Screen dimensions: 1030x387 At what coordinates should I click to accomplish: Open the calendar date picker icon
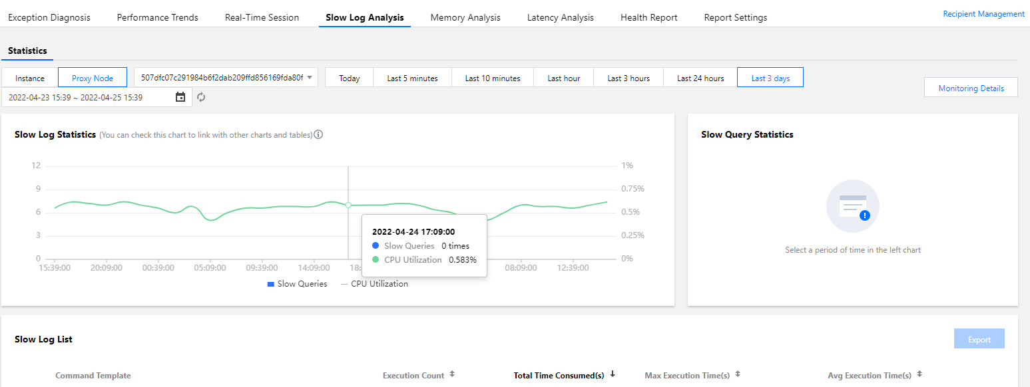[180, 97]
